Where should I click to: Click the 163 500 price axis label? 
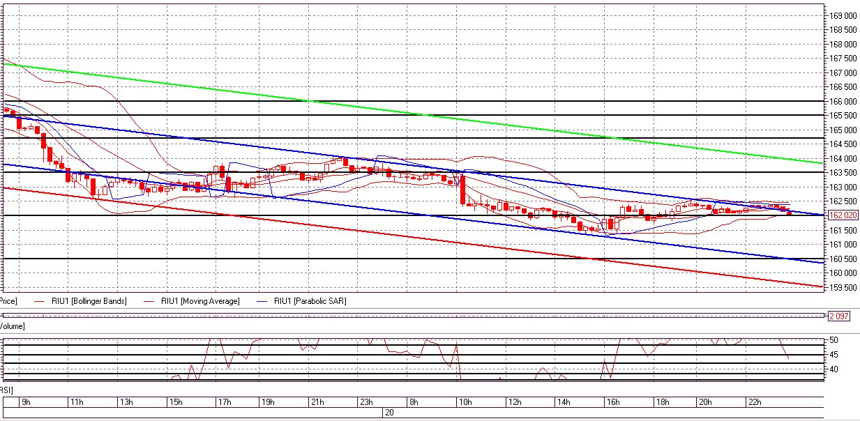pyautogui.click(x=844, y=173)
